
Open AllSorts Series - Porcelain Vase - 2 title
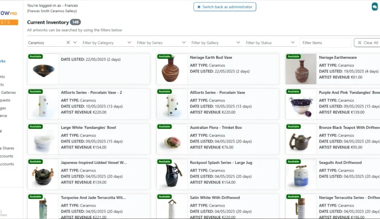click(91, 92)
